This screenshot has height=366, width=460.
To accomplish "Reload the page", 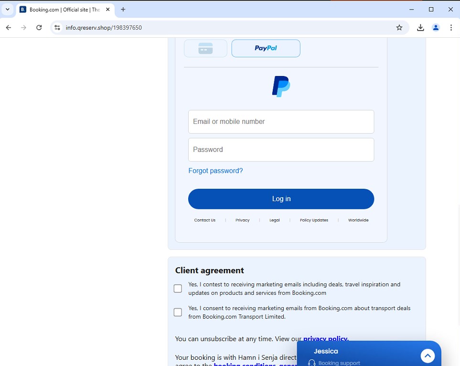I will (39, 28).
